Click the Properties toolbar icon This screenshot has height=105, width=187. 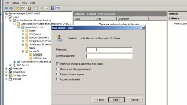coord(36,8)
